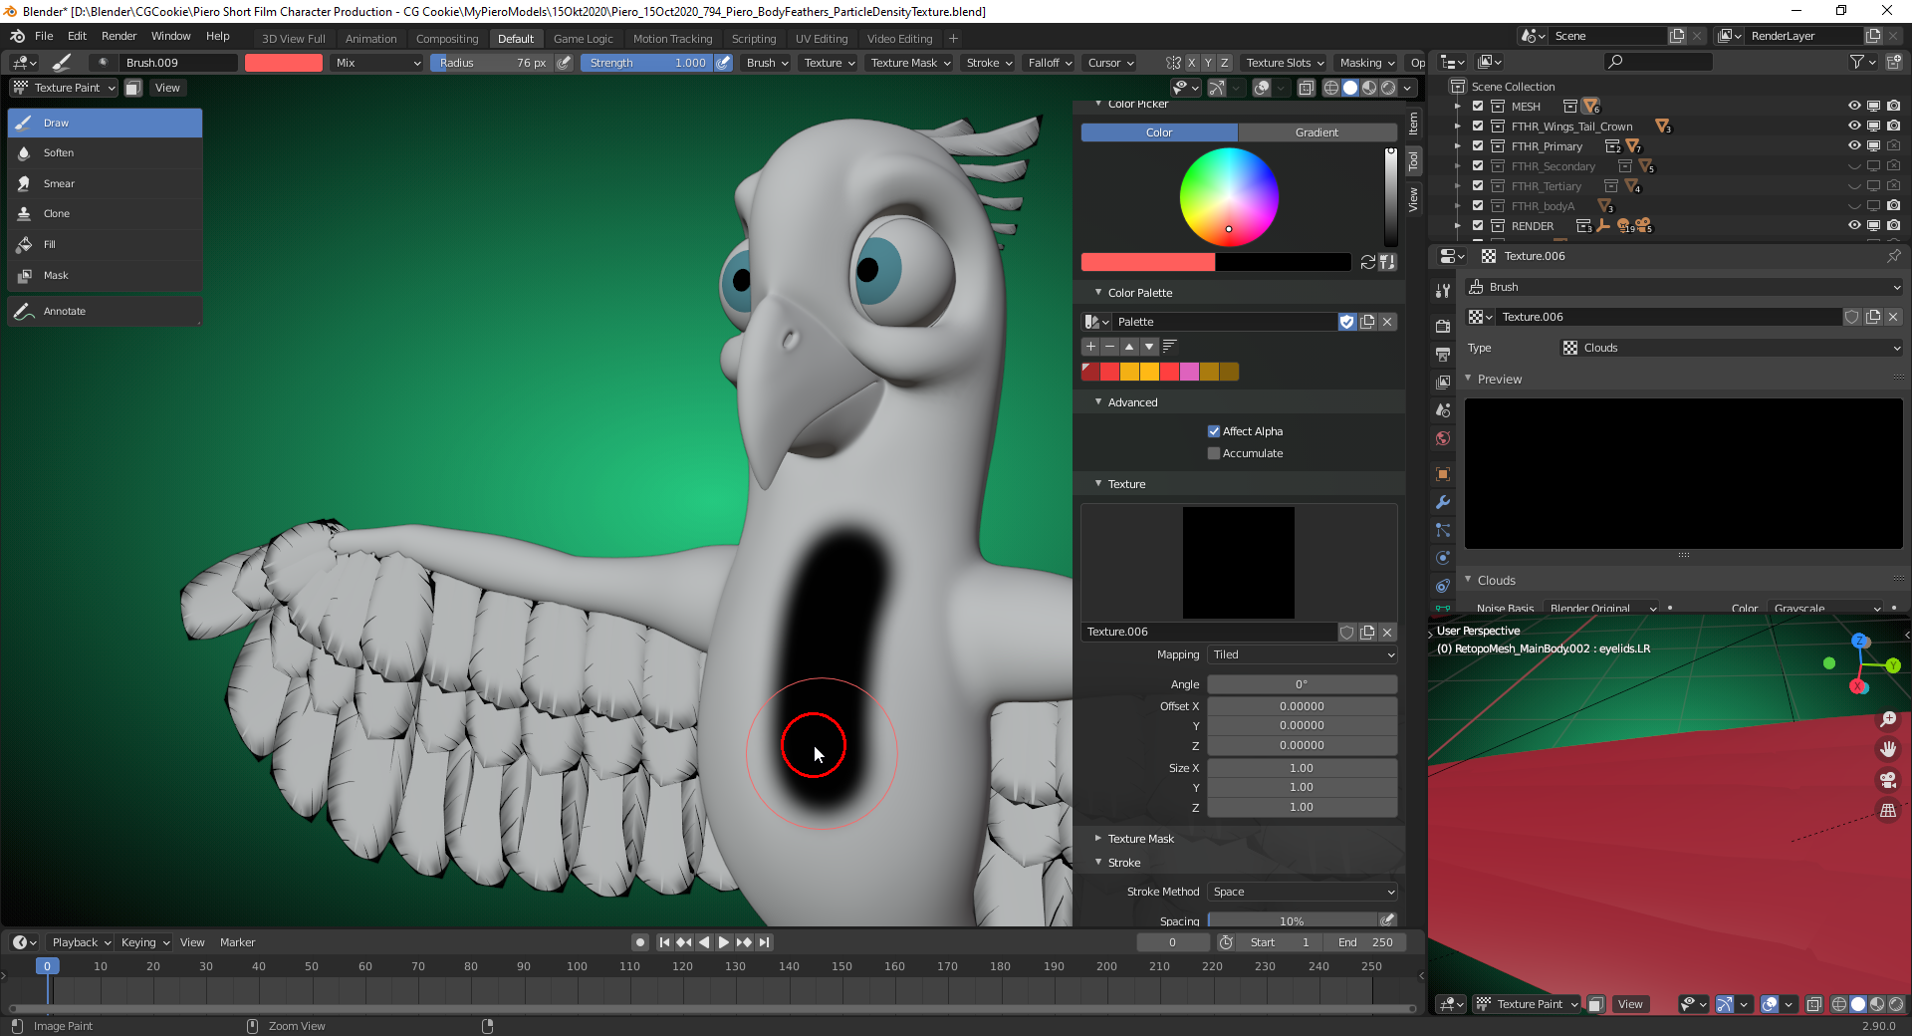Click zoom icon in small viewport
The image size is (1912, 1036).
coord(1888,719)
